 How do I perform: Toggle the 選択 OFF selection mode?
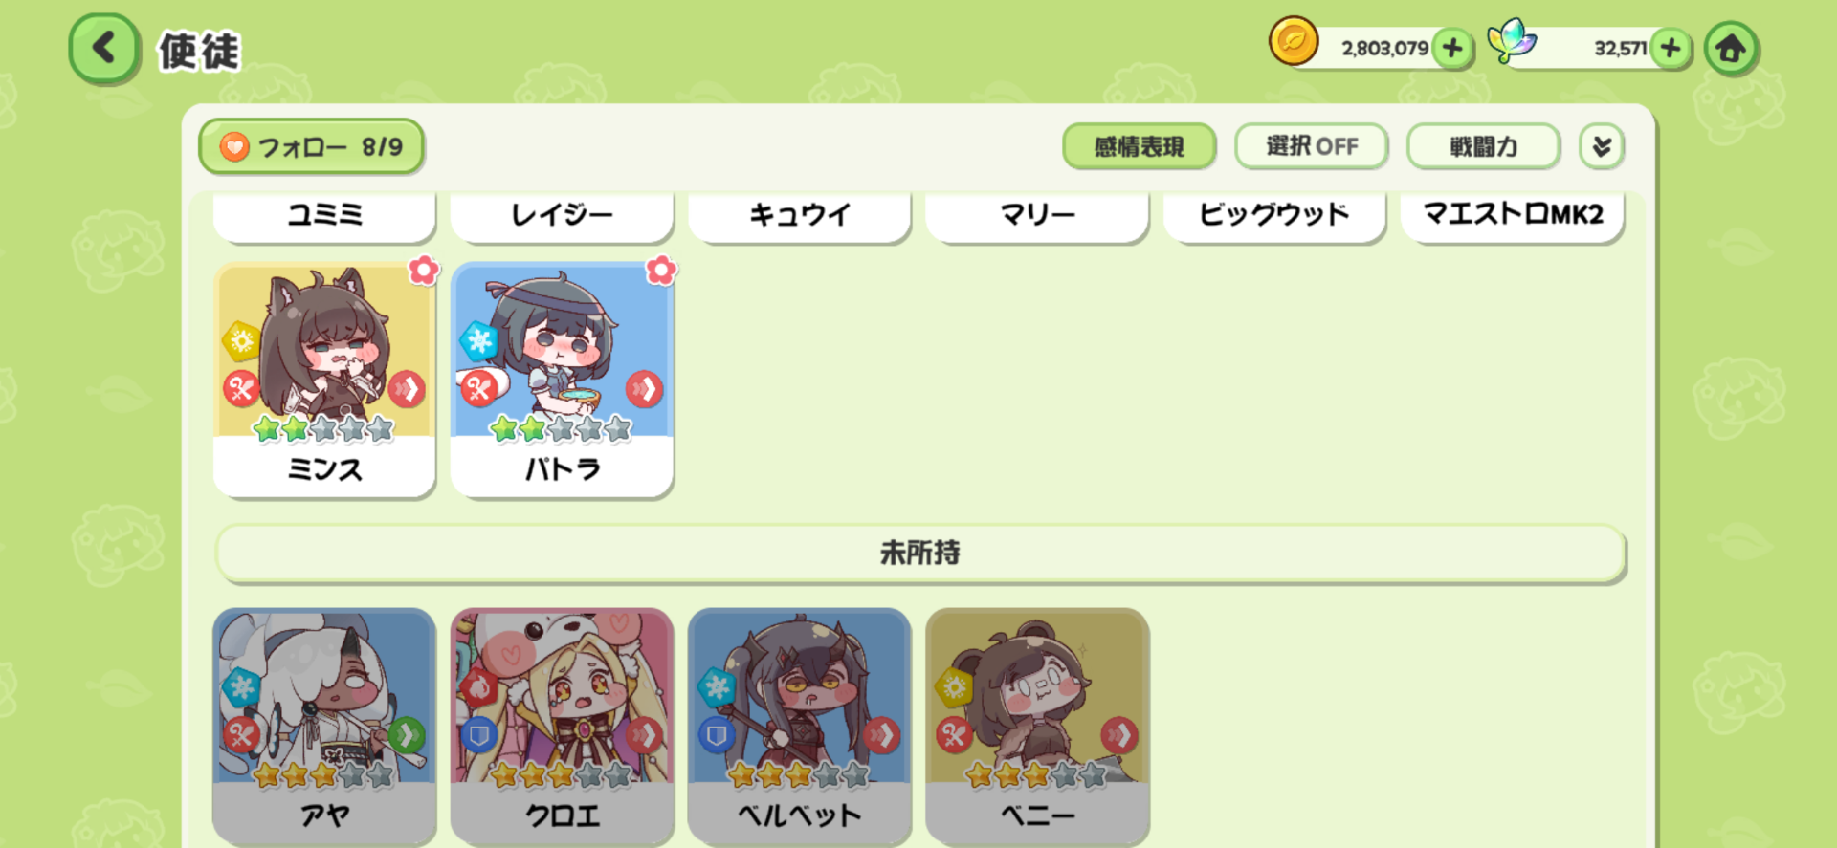click(1311, 146)
